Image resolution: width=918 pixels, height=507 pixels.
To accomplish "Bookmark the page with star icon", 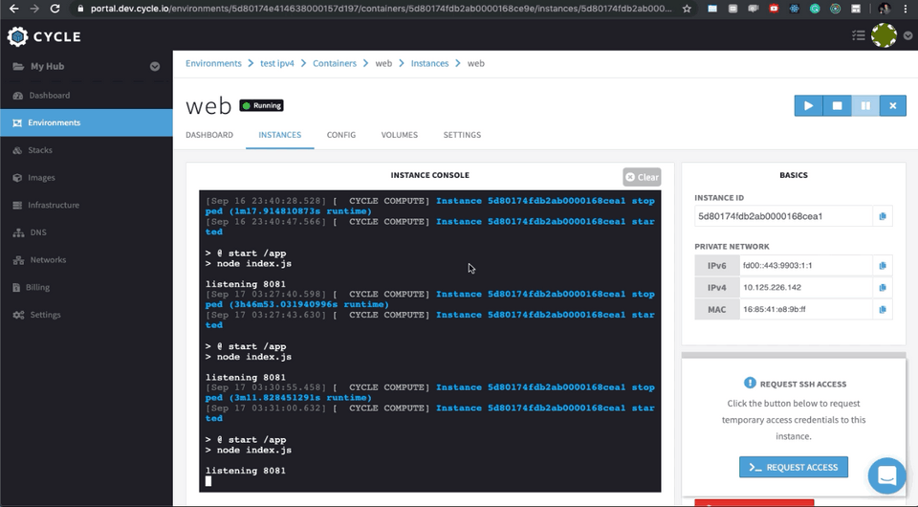I will point(687,9).
